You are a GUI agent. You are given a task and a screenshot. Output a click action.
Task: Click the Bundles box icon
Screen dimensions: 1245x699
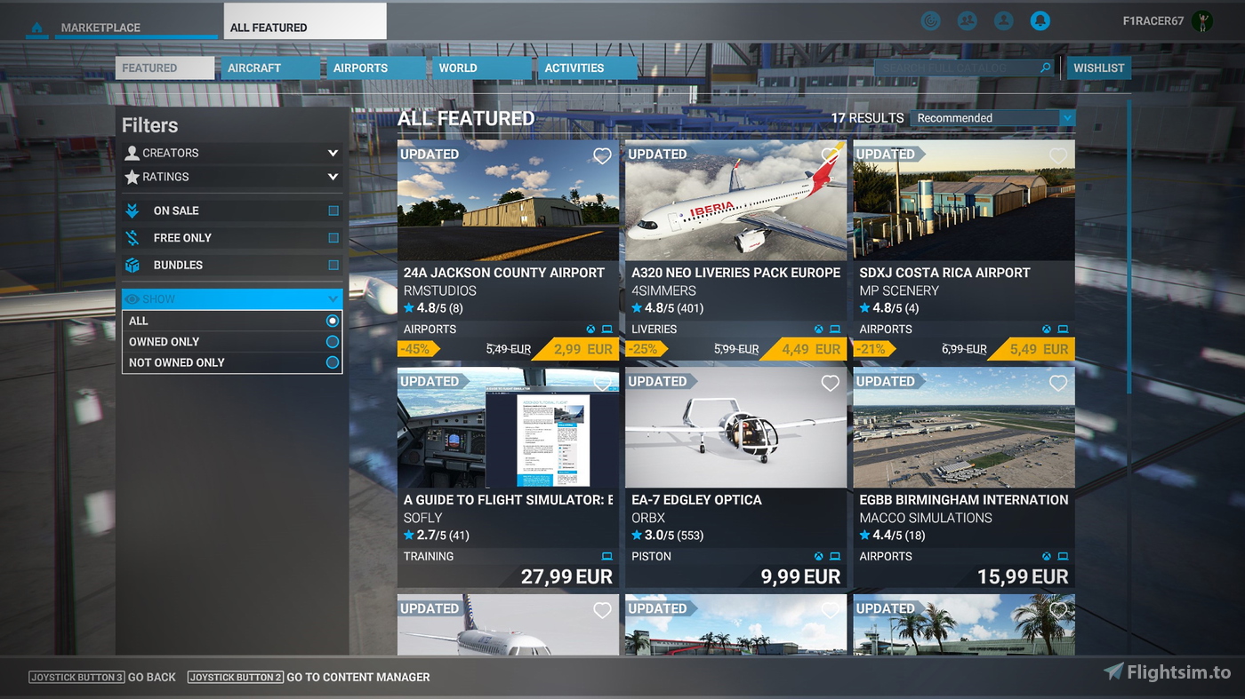point(132,265)
